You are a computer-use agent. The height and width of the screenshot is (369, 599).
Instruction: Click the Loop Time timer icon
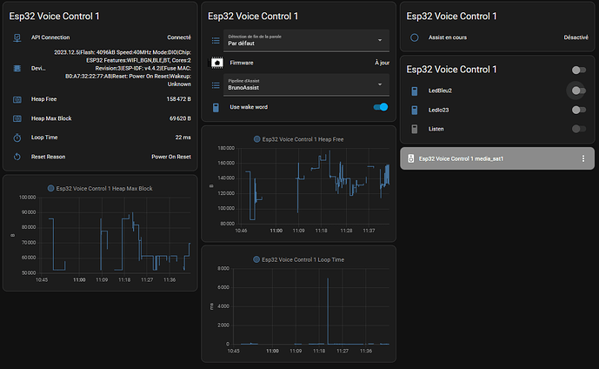tap(17, 137)
